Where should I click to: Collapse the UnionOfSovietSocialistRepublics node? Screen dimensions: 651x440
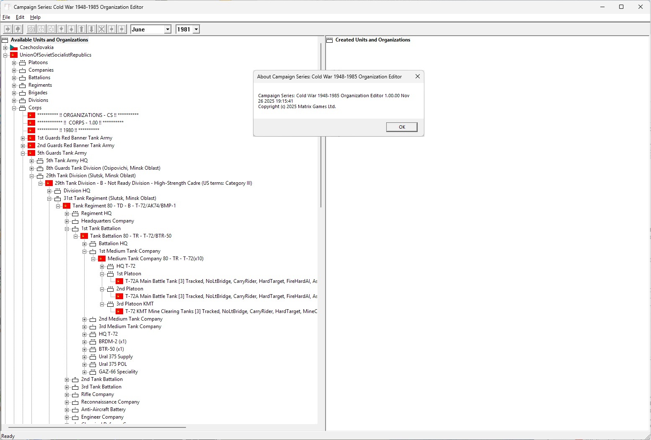[x=5, y=55]
